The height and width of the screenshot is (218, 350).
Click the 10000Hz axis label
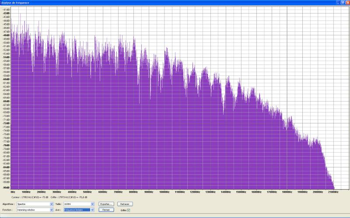coord(164,192)
